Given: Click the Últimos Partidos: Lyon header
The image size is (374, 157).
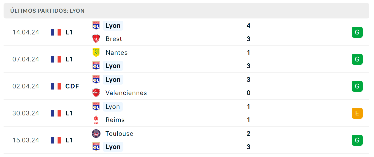Looking at the screenshot, I should 47,11.
